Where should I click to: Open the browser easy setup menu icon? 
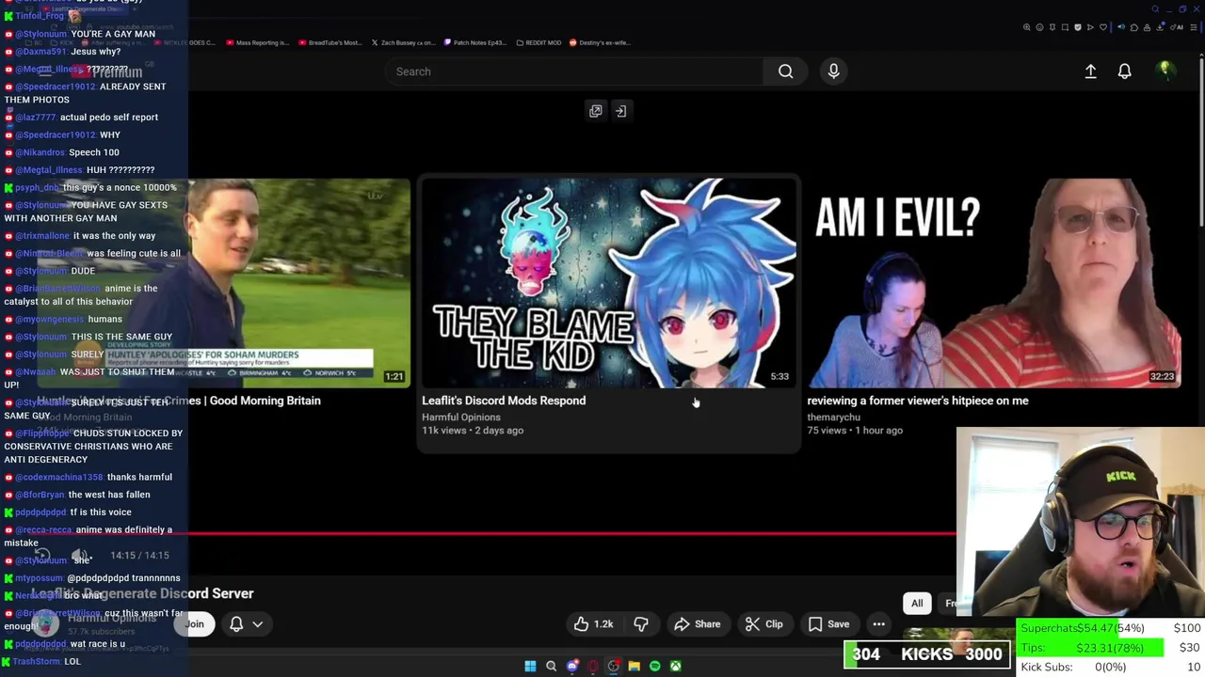click(x=1194, y=27)
